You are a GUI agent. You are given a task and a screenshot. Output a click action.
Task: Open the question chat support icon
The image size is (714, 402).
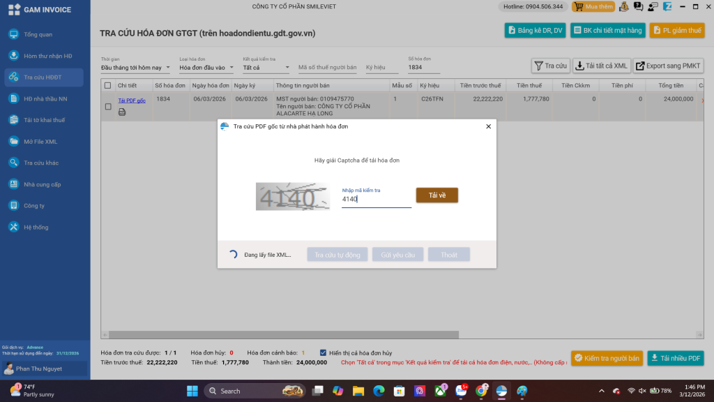click(638, 6)
